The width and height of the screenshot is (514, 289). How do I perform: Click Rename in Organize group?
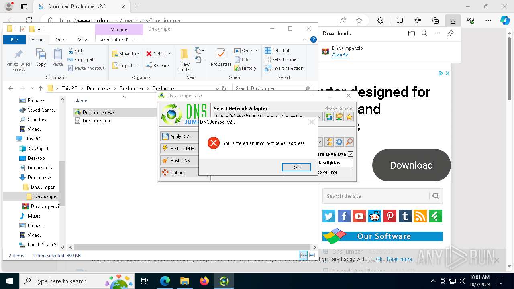tap(158, 65)
